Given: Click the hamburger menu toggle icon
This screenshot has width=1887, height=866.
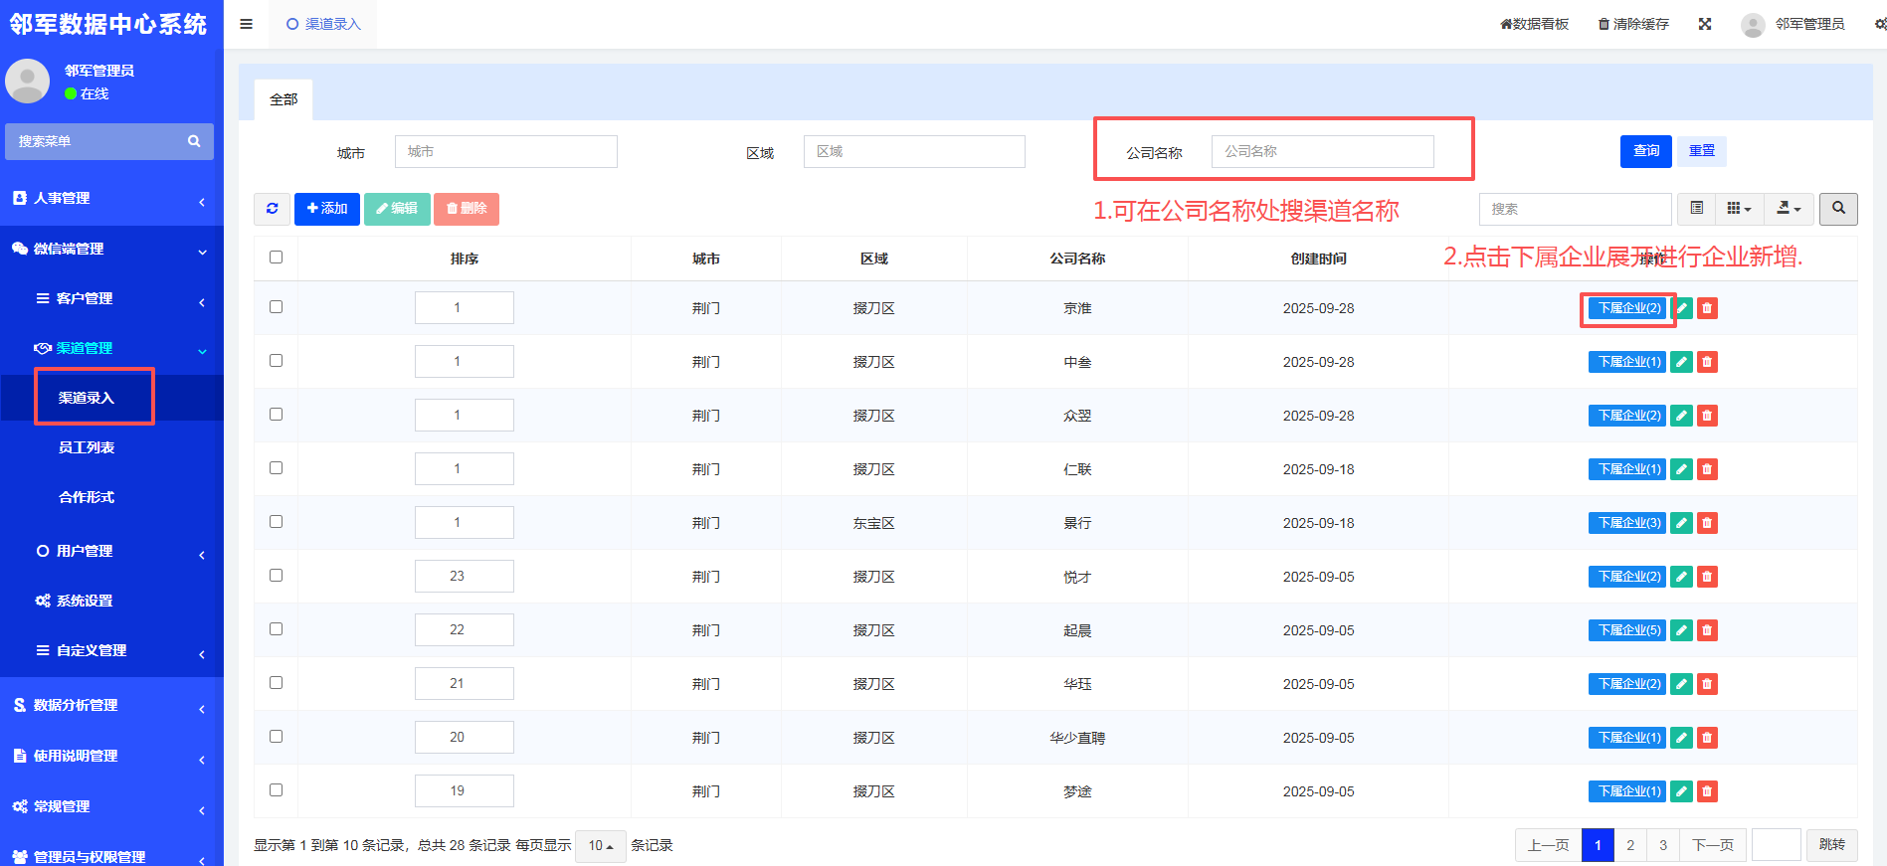Looking at the screenshot, I should coord(246,24).
